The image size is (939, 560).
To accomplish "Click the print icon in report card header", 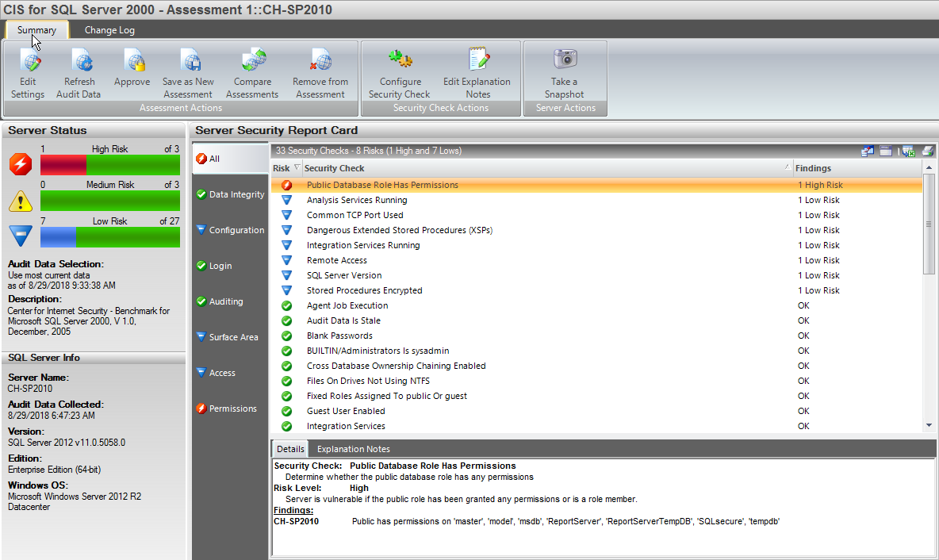I will pos(928,151).
